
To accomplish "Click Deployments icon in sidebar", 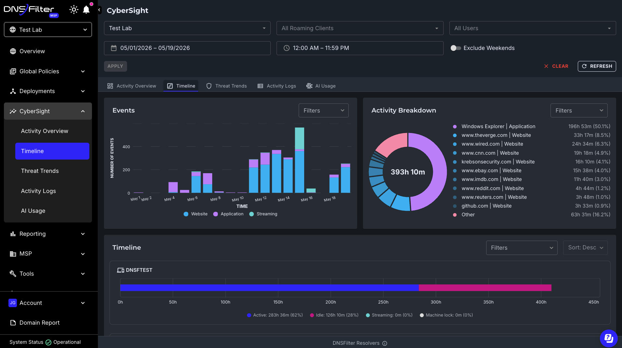I will [13, 91].
